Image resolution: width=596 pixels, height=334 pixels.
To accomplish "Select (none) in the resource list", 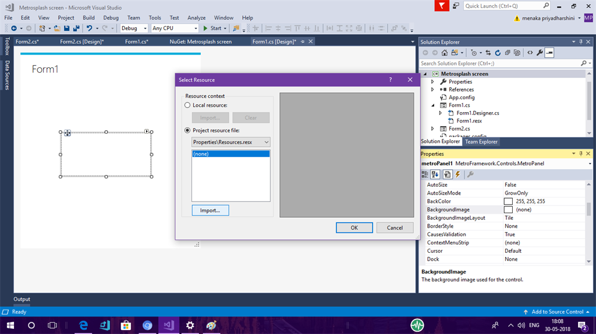I will click(230, 154).
